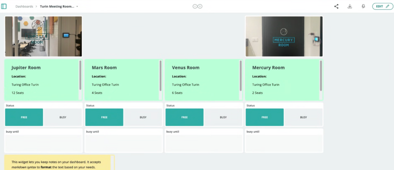
Task: Click the 12 Seats text
Action: click(x=18, y=93)
